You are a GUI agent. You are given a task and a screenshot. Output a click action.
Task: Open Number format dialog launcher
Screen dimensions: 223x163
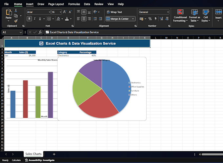[169, 26]
